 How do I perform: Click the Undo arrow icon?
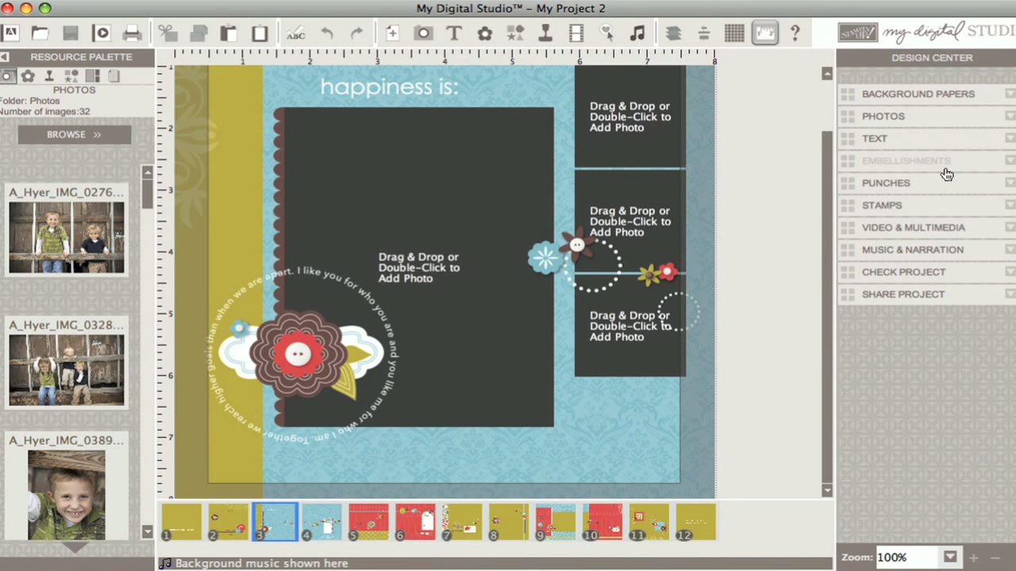pos(327,33)
